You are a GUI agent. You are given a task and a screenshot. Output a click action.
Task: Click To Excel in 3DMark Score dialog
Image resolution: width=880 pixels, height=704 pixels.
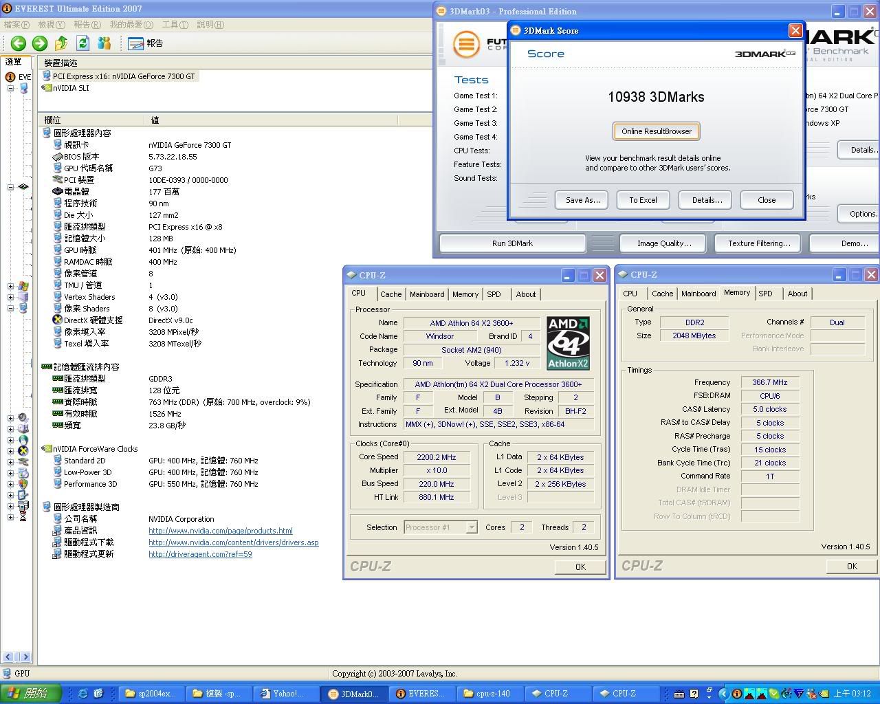(643, 200)
